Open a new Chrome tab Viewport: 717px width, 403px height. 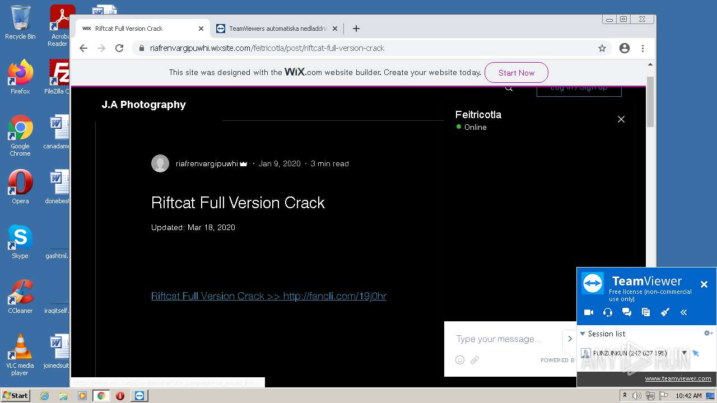click(356, 29)
